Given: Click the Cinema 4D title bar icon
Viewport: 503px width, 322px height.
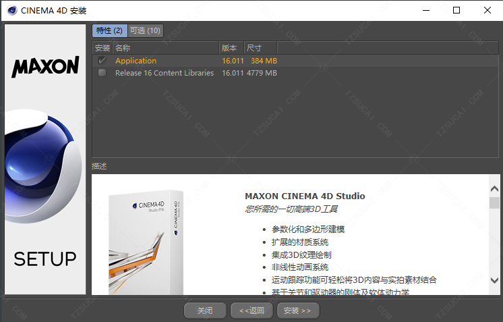Looking at the screenshot, I should pos(12,11).
